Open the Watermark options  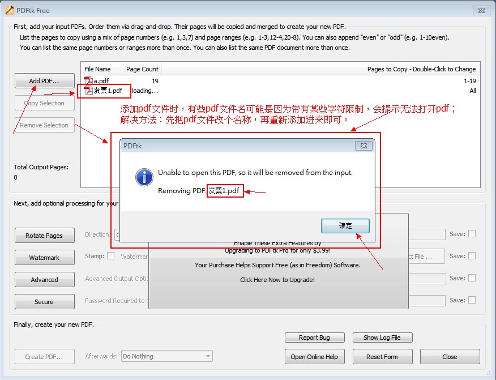click(x=44, y=258)
